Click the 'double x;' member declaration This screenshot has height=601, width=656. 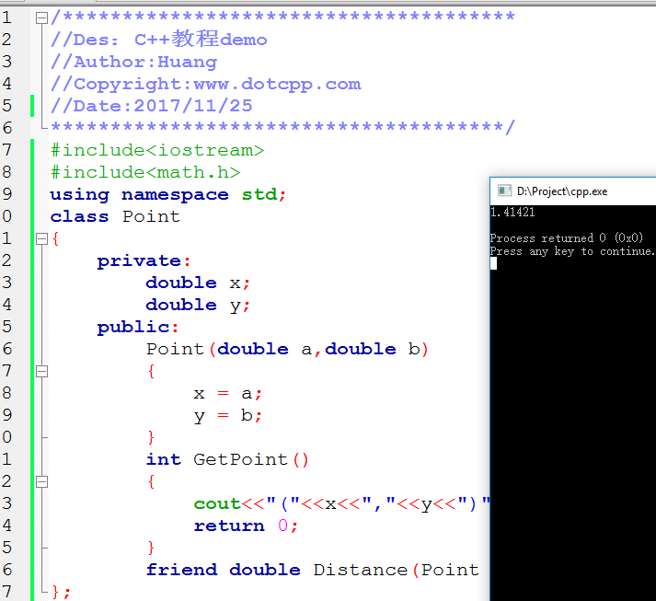point(198,283)
